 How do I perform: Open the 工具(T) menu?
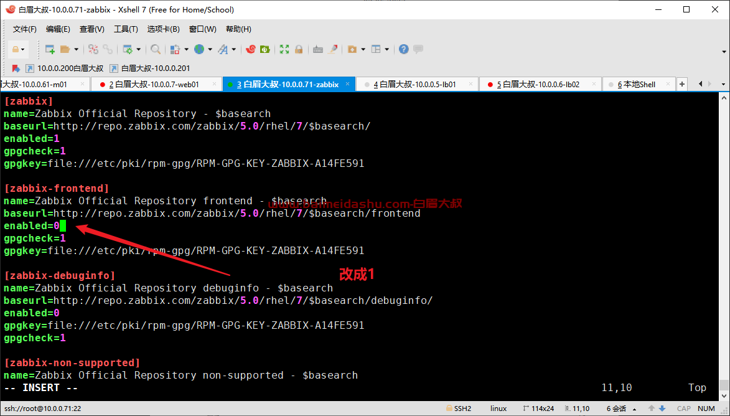coord(126,29)
